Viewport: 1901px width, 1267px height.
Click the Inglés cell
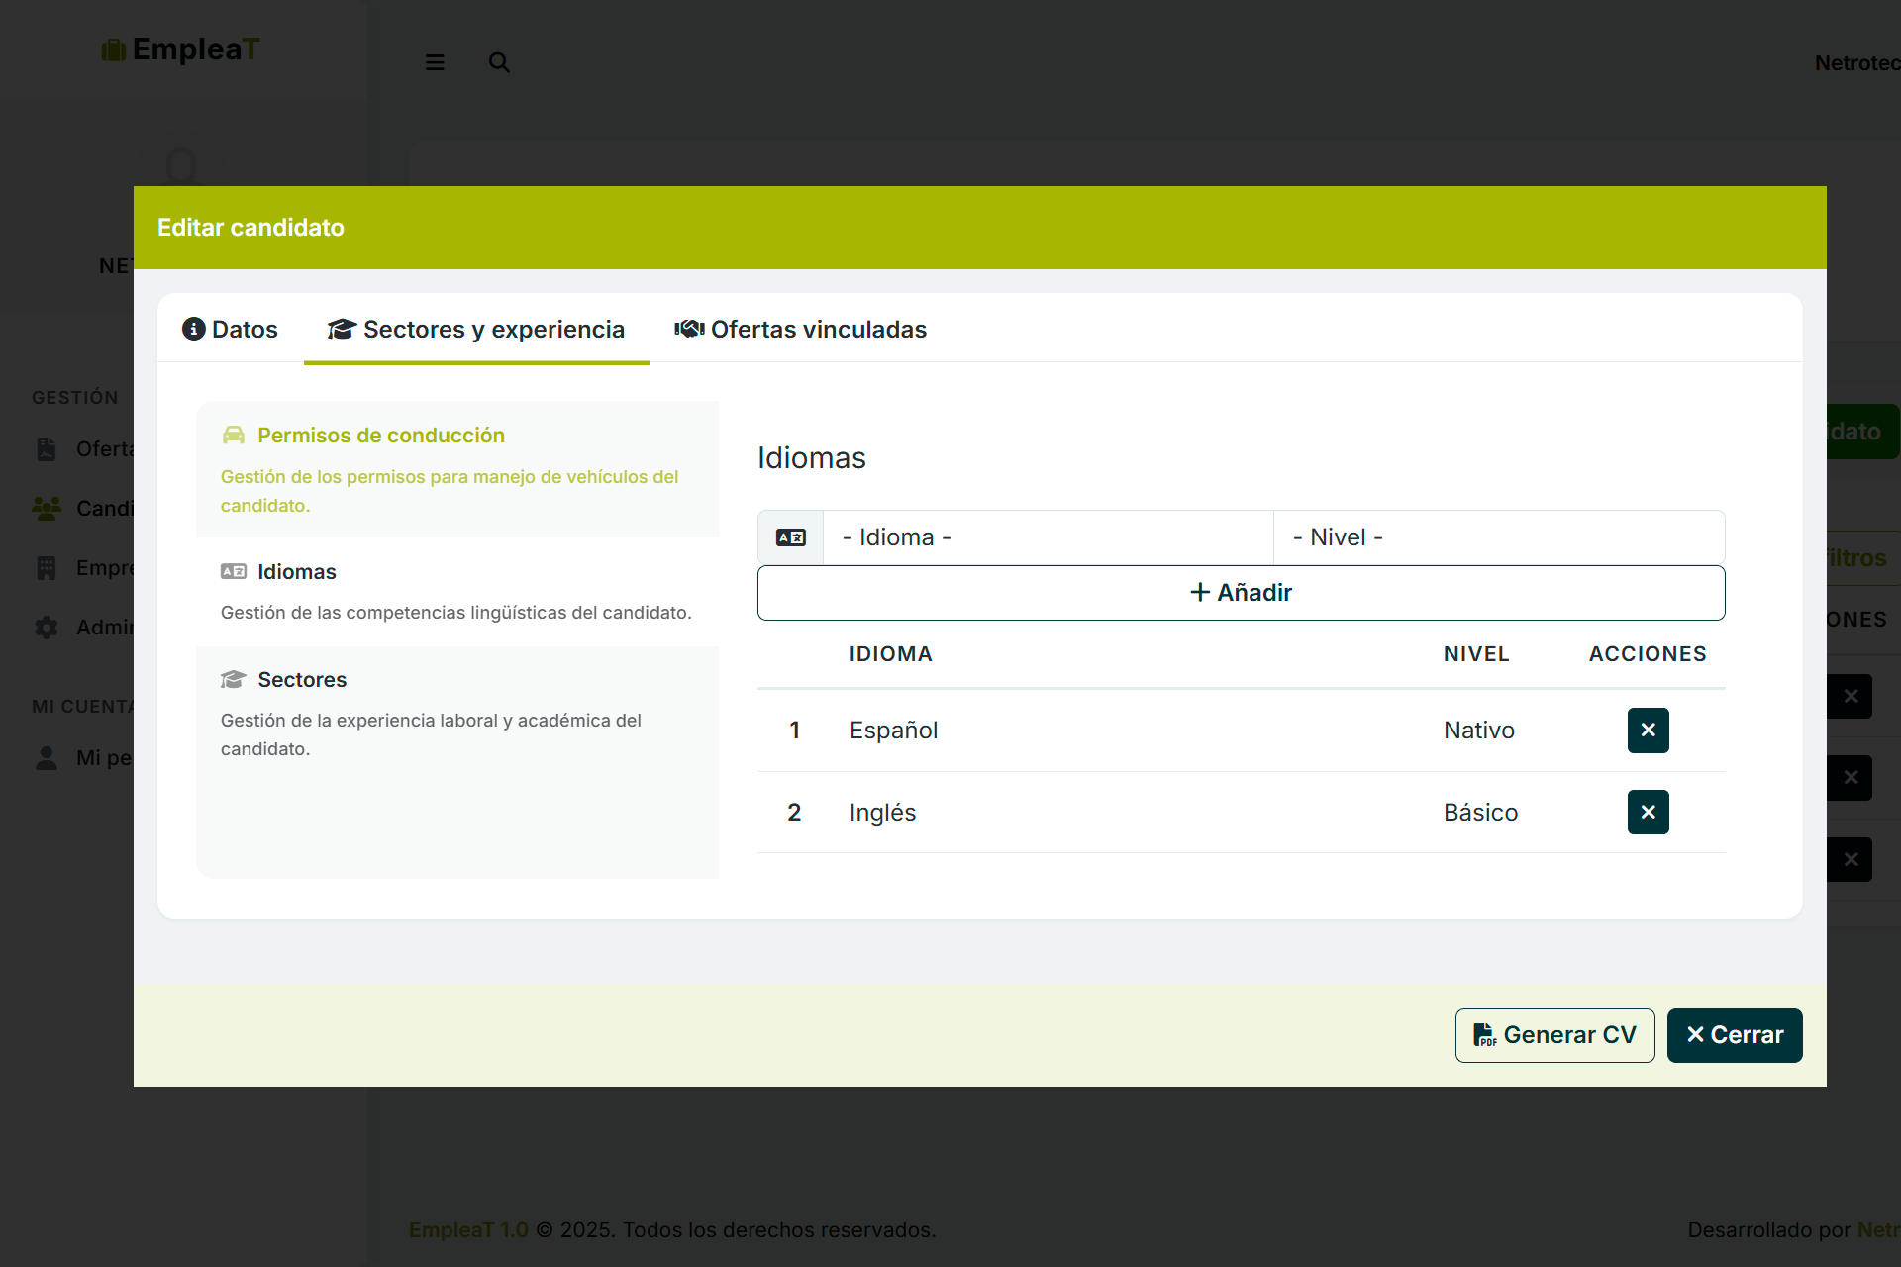pos(882,813)
